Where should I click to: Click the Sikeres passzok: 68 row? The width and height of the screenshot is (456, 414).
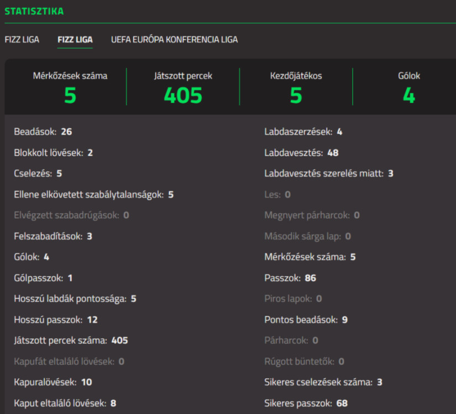(x=306, y=403)
